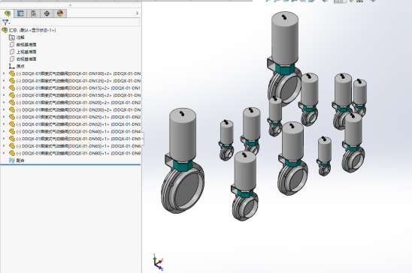The height and width of the screenshot is (273, 412).
Task: Select the [DDQX-01-DN200]<2> row text
Action: (78, 109)
